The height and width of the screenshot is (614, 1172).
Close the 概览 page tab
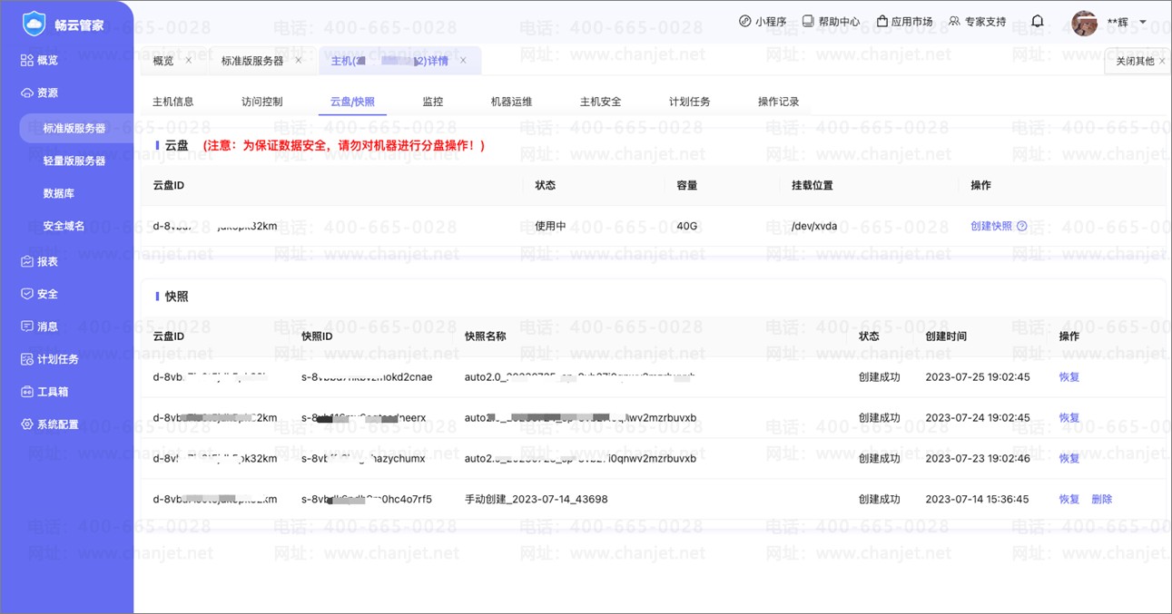point(189,61)
